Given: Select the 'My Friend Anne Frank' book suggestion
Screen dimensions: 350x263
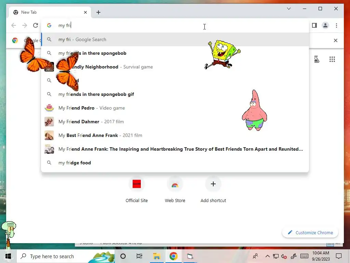Looking at the screenshot, I should pyautogui.click(x=175, y=149).
